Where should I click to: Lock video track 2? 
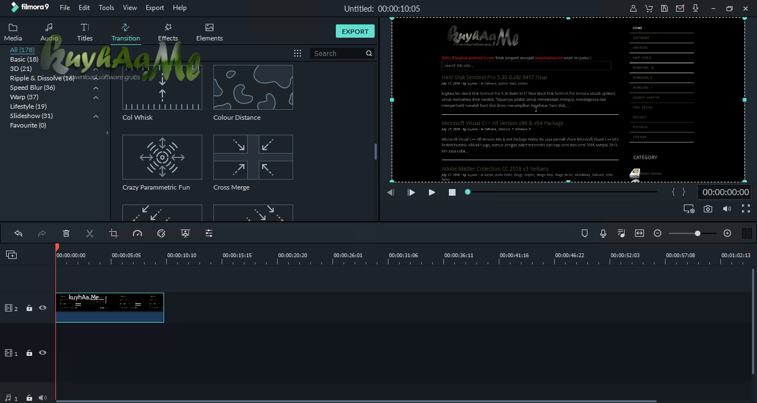point(29,308)
